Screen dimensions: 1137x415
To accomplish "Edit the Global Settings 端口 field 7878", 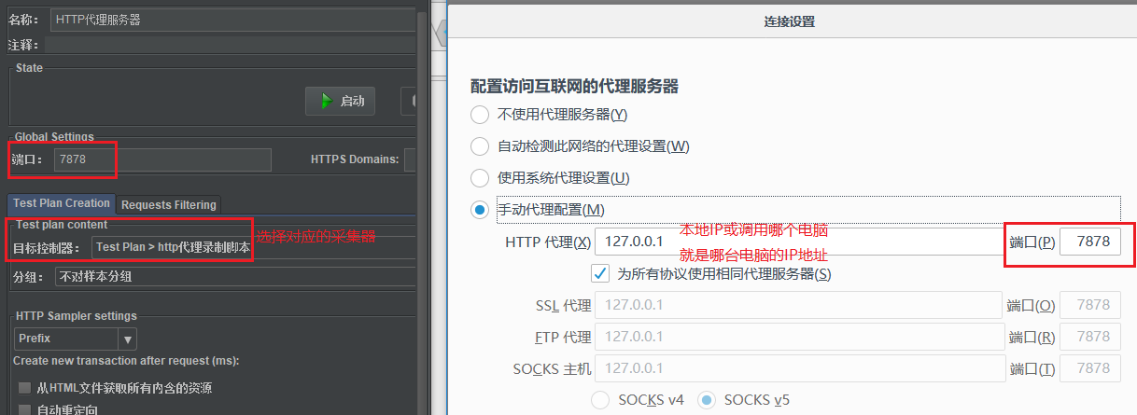I will pyautogui.click(x=162, y=159).
